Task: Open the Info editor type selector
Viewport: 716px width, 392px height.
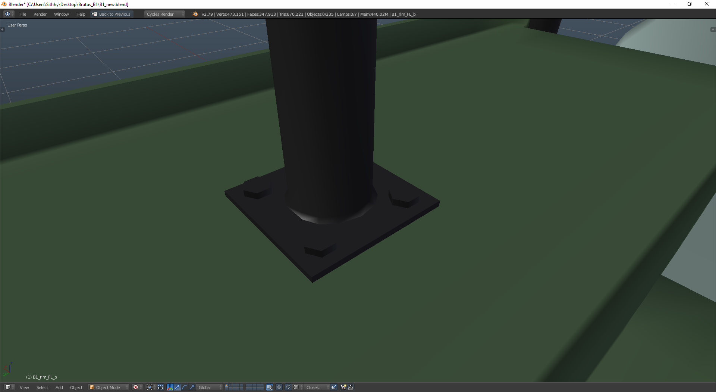Action: [x=9, y=14]
